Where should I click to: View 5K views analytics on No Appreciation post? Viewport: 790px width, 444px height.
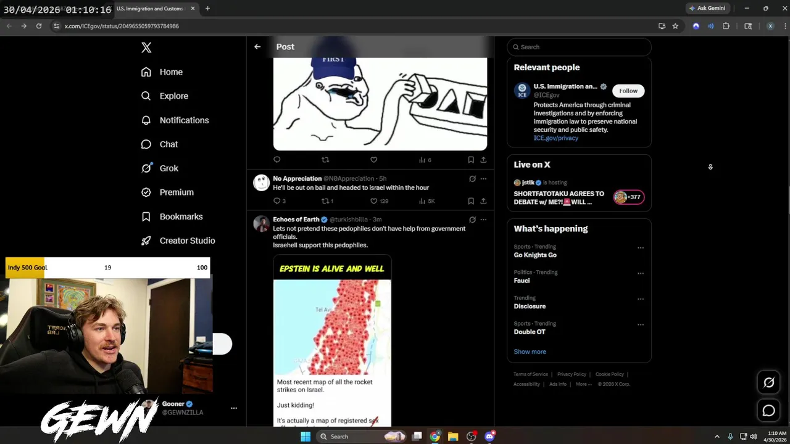(x=426, y=201)
